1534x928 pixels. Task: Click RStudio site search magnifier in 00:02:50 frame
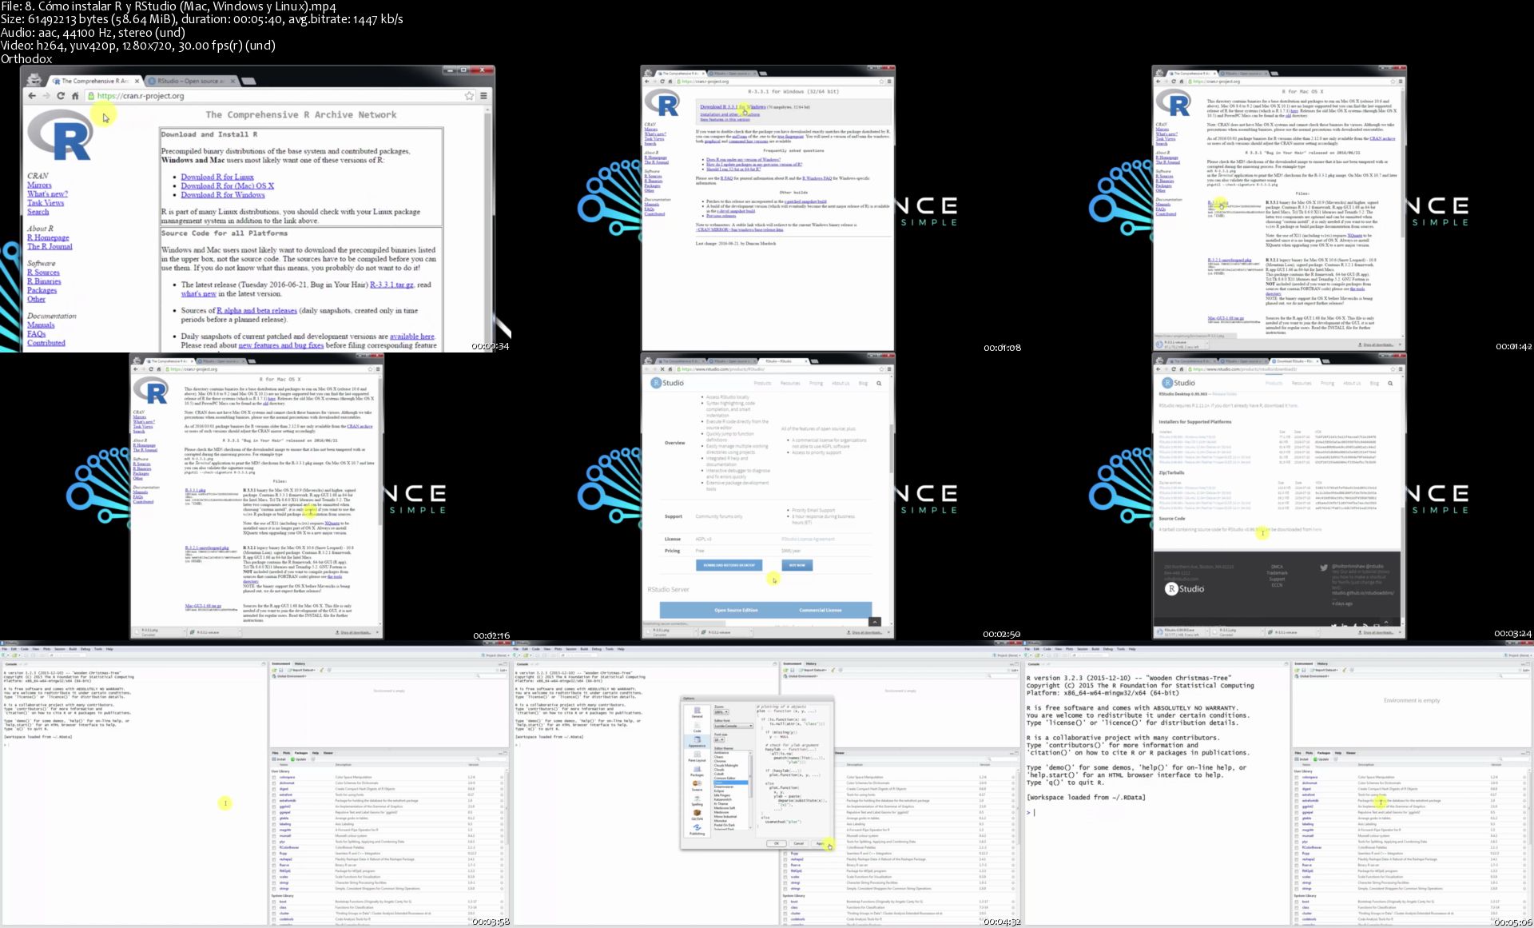tap(879, 384)
